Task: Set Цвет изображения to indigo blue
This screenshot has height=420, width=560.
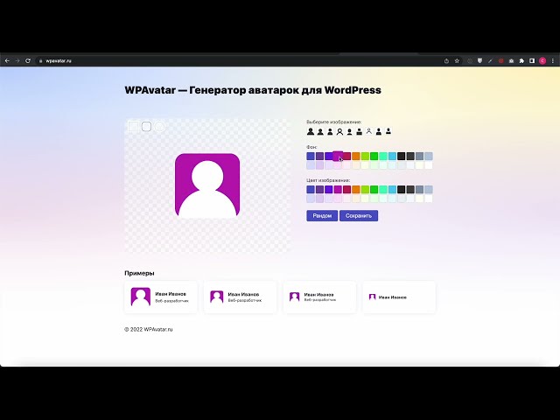Action: point(311,189)
